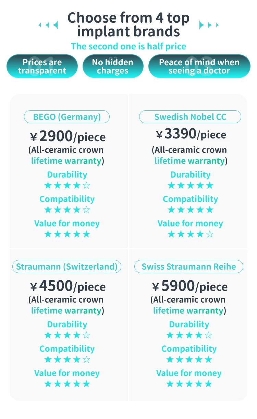The height and width of the screenshot is (419, 257).
Task: Select the 'No hidden charges' pill
Action: (113, 66)
